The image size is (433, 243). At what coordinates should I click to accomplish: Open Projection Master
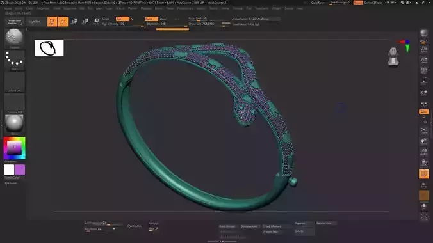[14, 22]
